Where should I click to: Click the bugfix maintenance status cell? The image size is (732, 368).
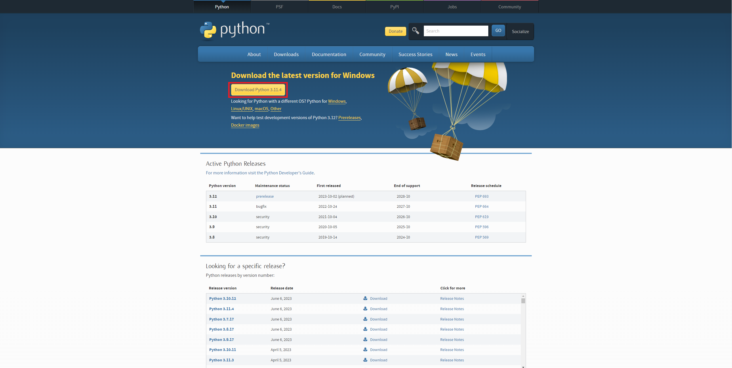pyautogui.click(x=261, y=206)
